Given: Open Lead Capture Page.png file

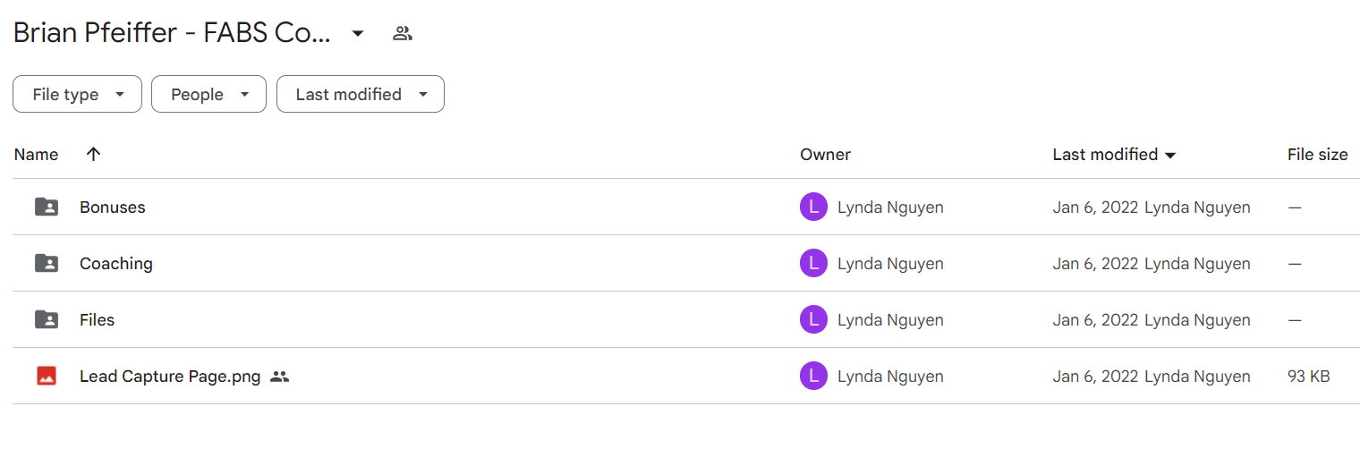Looking at the screenshot, I should click(170, 377).
